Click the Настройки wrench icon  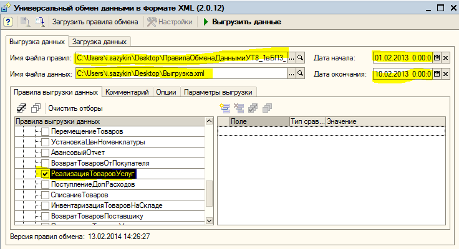pos(152,22)
